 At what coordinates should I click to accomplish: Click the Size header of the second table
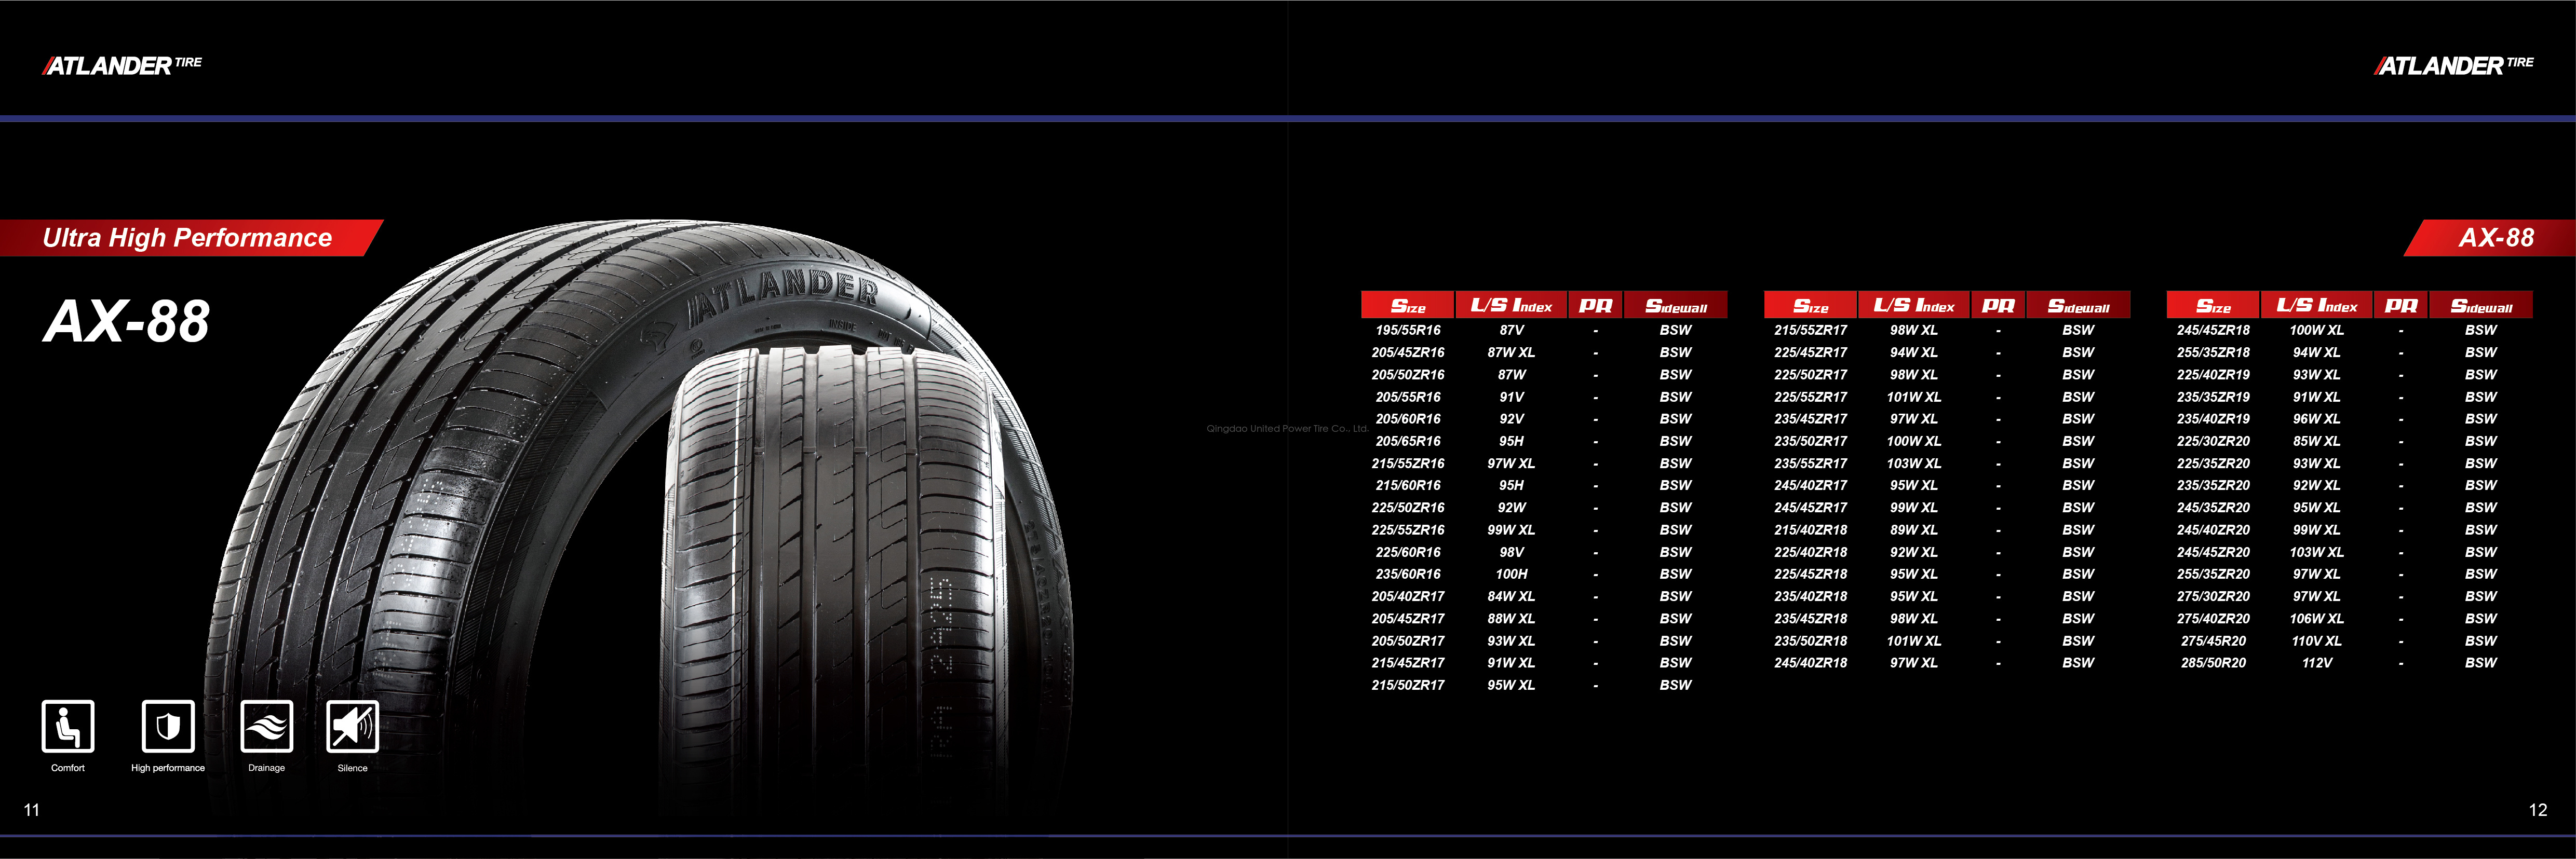(x=1811, y=305)
